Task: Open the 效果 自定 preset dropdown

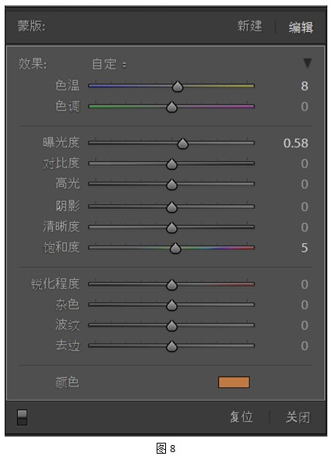Action: pos(109,64)
